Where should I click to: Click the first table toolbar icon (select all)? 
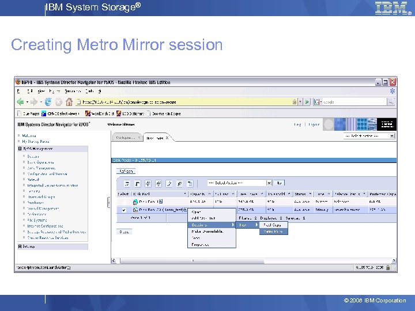tap(127, 184)
